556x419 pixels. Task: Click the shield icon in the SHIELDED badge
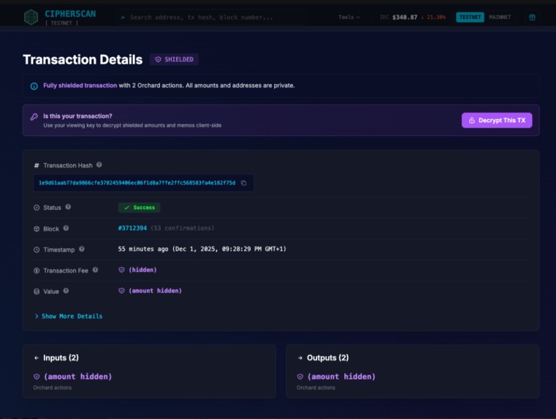158,60
